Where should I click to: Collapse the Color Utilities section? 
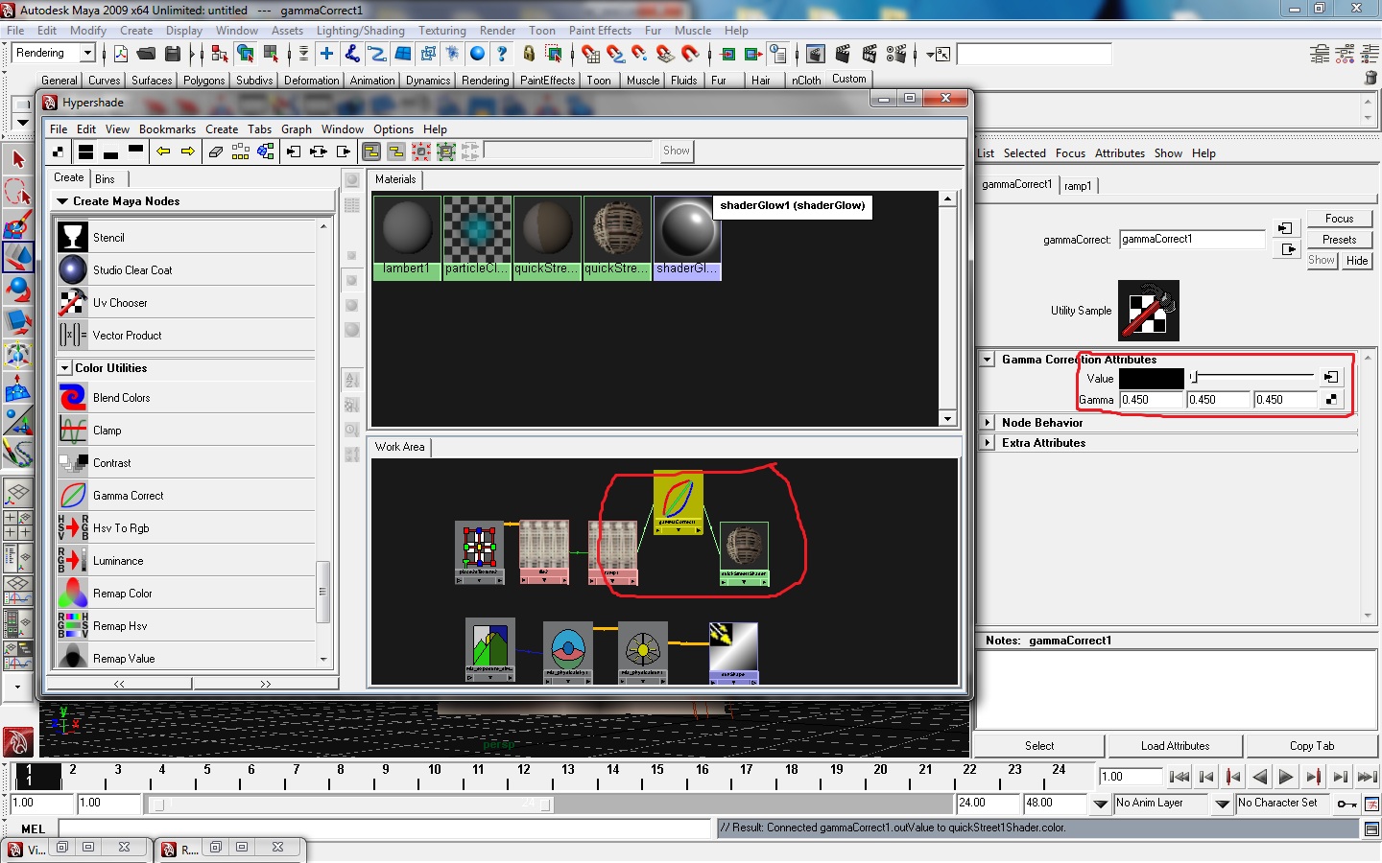coord(64,368)
